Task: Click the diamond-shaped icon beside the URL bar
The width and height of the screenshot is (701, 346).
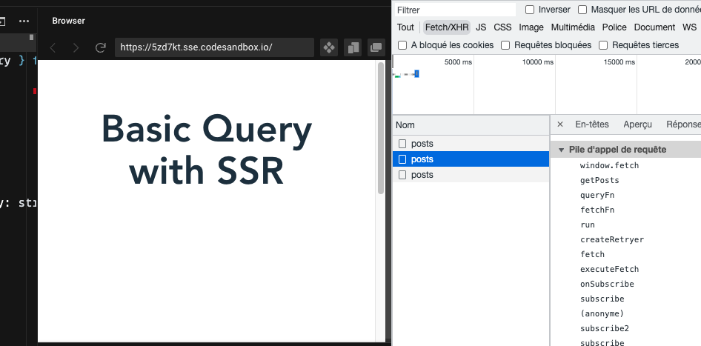Action: click(329, 47)
